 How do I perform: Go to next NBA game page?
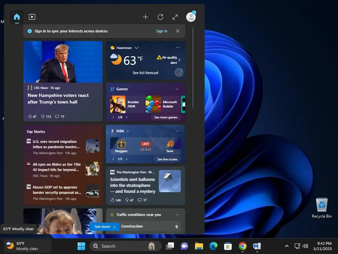tap(126, 159)
